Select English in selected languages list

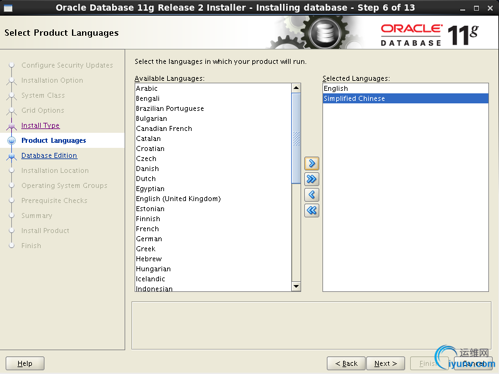pyautogui.click(x=406, y=88)
